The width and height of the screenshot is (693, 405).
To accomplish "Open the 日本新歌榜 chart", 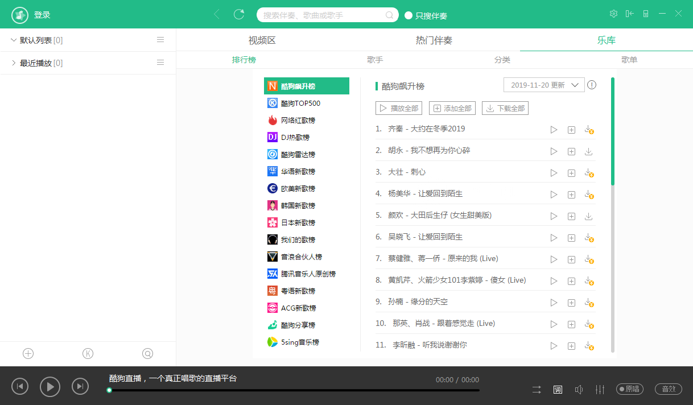I will point(307,222).
